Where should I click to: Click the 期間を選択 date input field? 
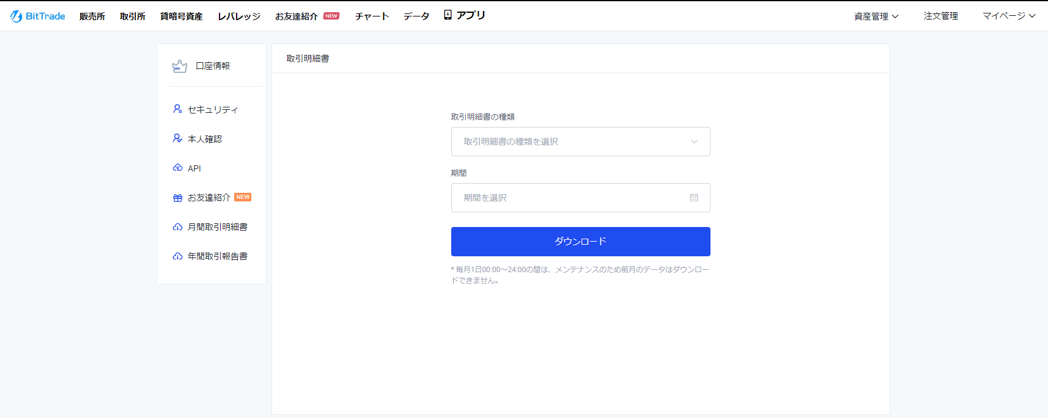(569, 198)
